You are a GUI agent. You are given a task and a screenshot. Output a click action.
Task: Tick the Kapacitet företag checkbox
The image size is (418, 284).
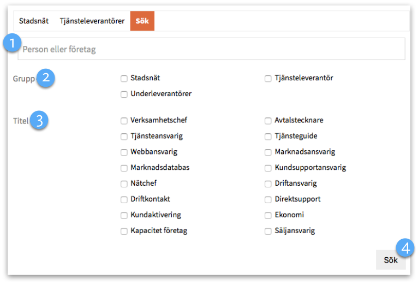[x=124, y=231]
